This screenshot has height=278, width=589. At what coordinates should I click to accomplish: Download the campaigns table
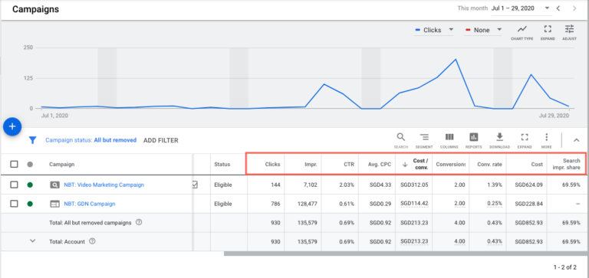tap(499, 141)
